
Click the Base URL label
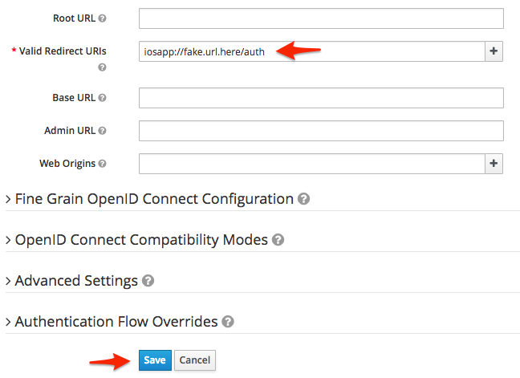74,98
